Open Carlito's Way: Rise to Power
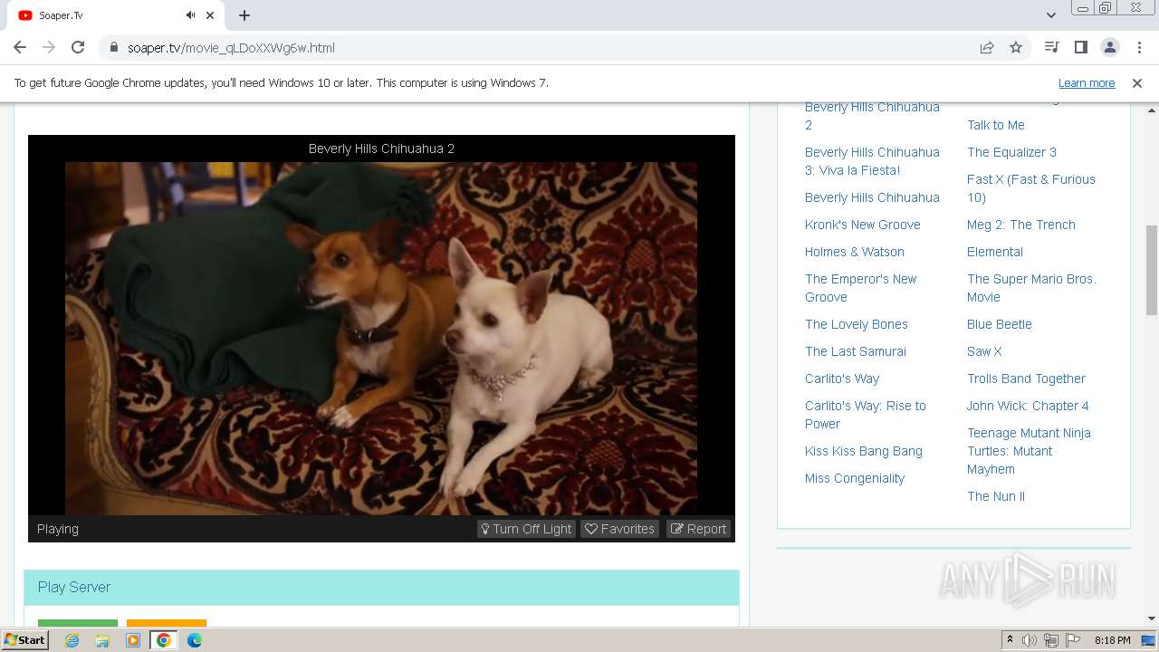This screenshot has height=652, width=1159. [x=866, y=415]
